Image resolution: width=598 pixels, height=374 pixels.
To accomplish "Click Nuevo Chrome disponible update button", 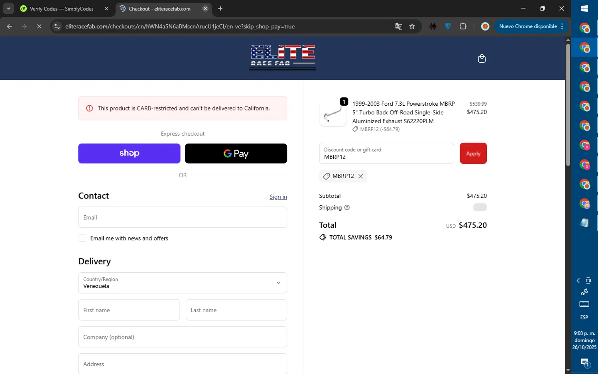I will tap(528, 26).
